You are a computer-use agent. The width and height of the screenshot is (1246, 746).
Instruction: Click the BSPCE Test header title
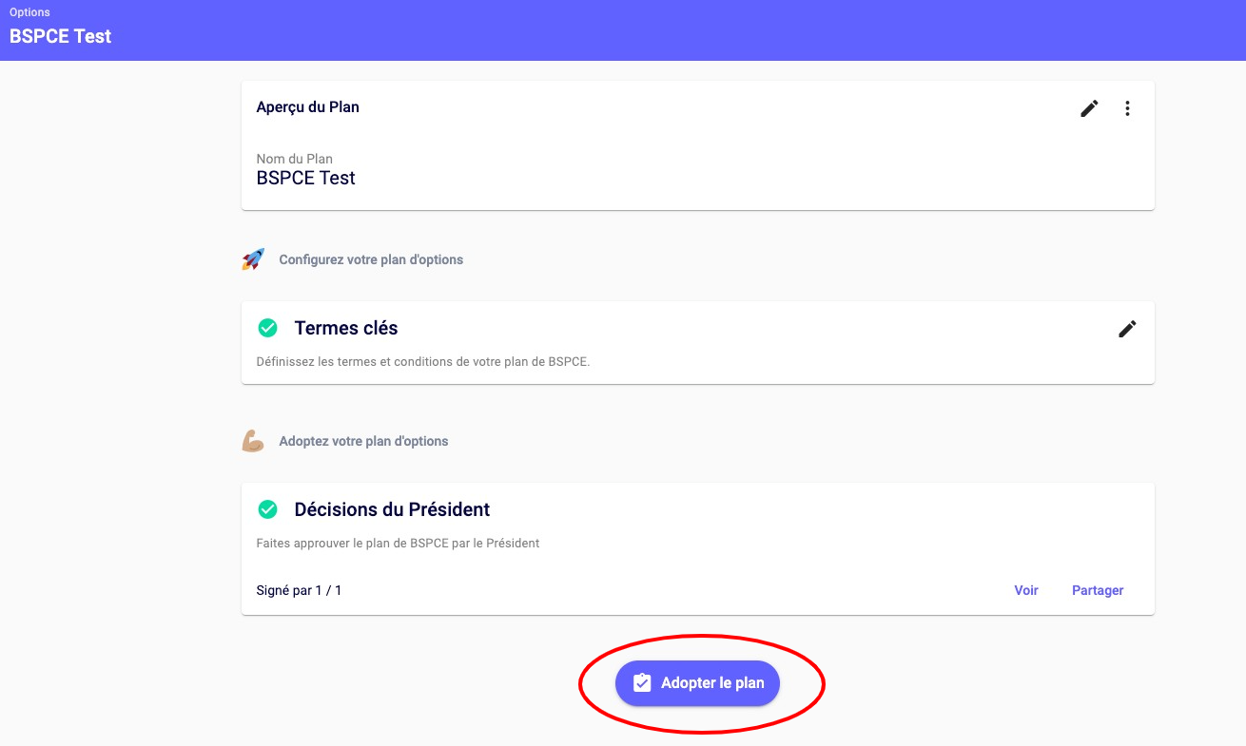click(60, 36)
